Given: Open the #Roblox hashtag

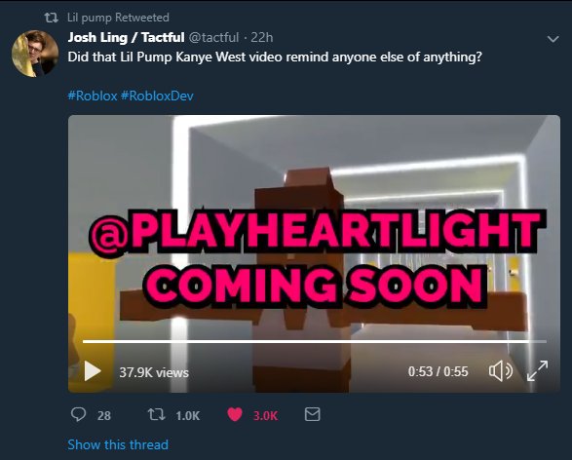Looking at the screenshot, I should (x=93, y=96).
